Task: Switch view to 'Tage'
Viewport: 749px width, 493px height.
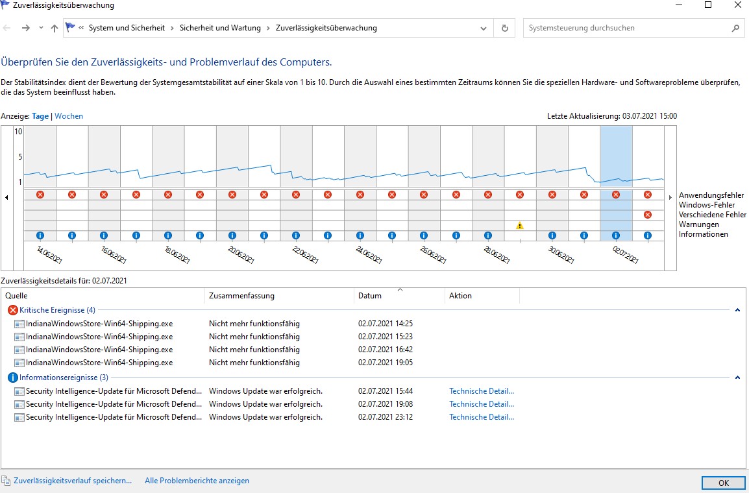Action: pos(40,116)
